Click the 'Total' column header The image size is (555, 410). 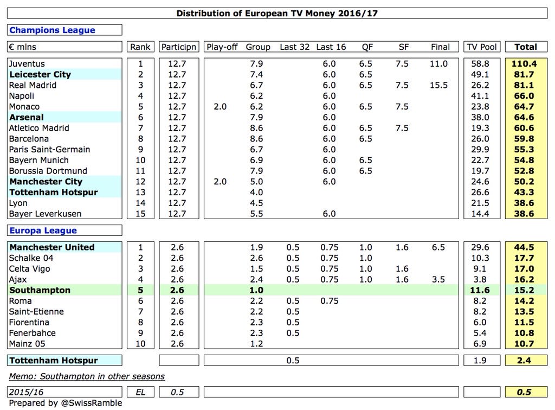click(x=526, y=47)
